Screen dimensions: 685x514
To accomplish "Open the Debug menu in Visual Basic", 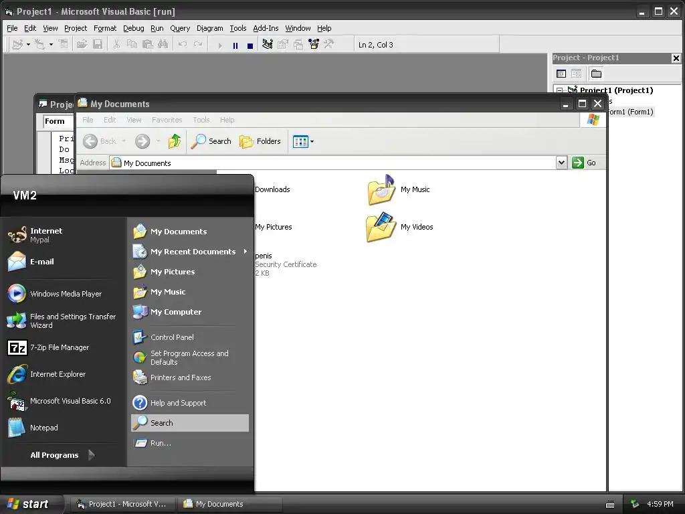I will [x=133, y=28].
